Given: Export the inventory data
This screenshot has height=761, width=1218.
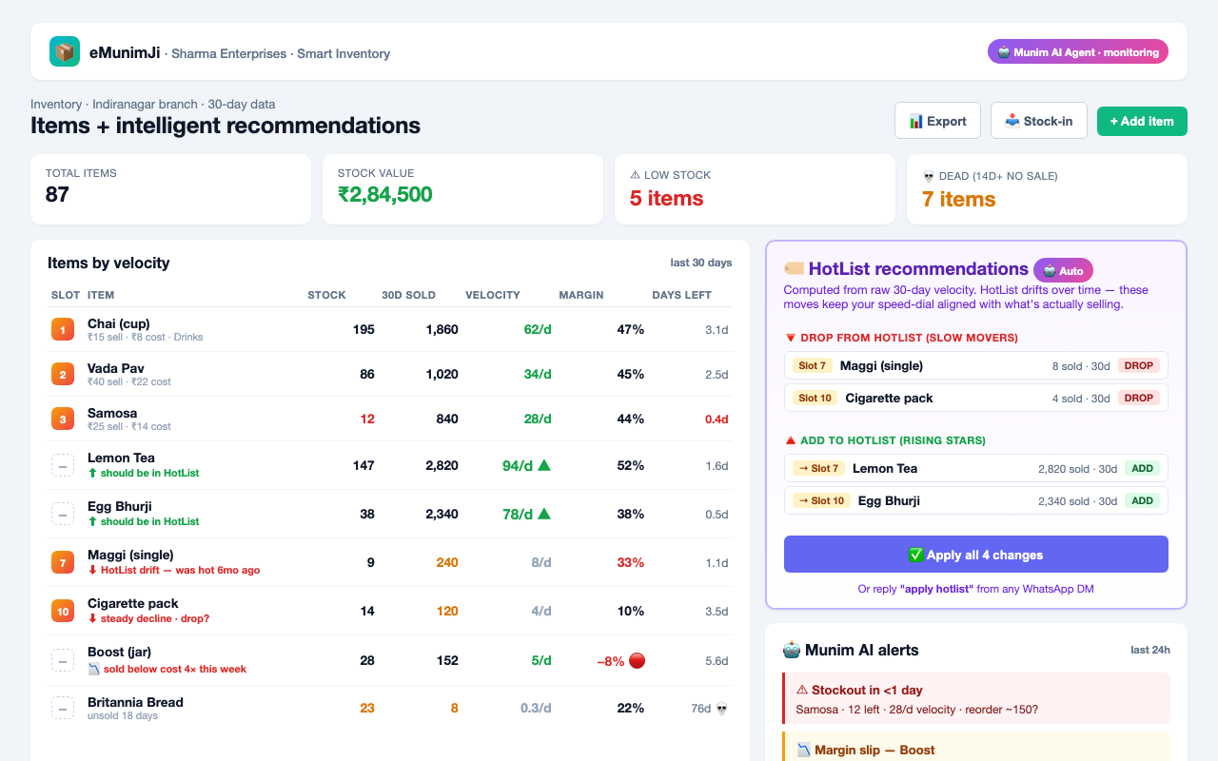Looking at the screenshot, I should tap(937, 121).
